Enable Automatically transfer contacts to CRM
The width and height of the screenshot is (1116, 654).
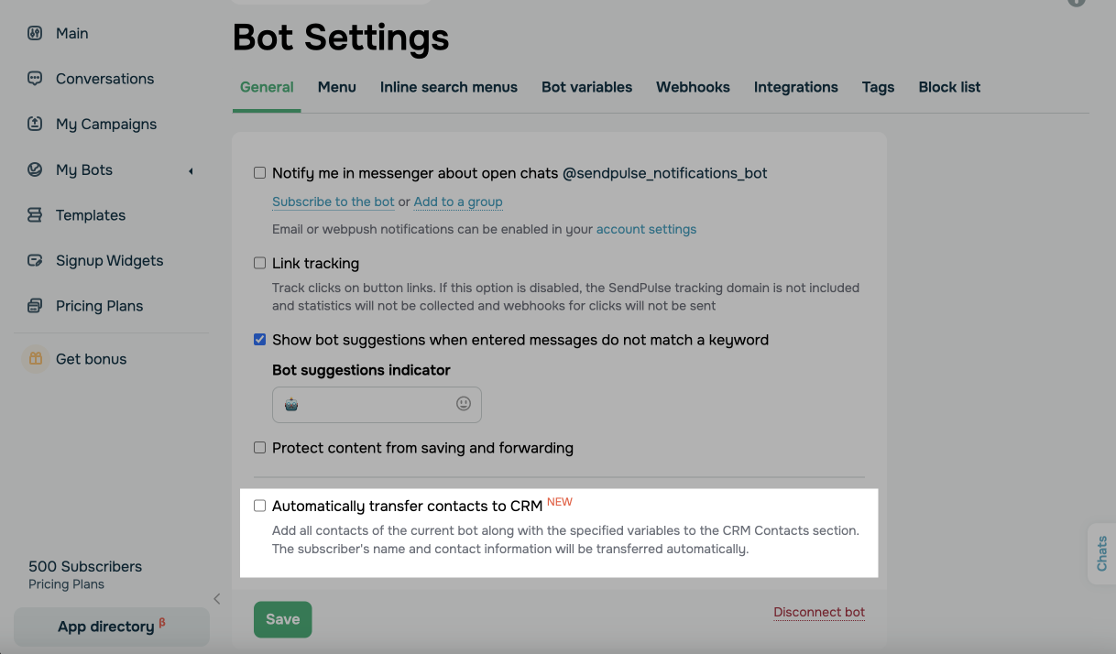tap(260, 506)
